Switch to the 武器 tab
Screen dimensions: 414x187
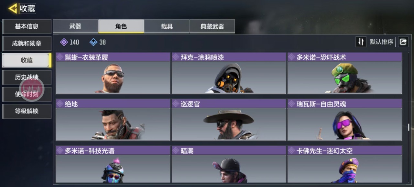pos(75,26)
